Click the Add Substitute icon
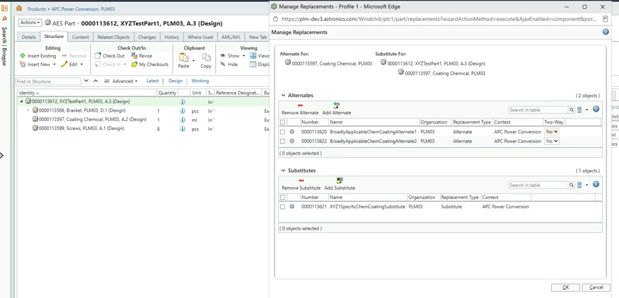 pos(340,181)
